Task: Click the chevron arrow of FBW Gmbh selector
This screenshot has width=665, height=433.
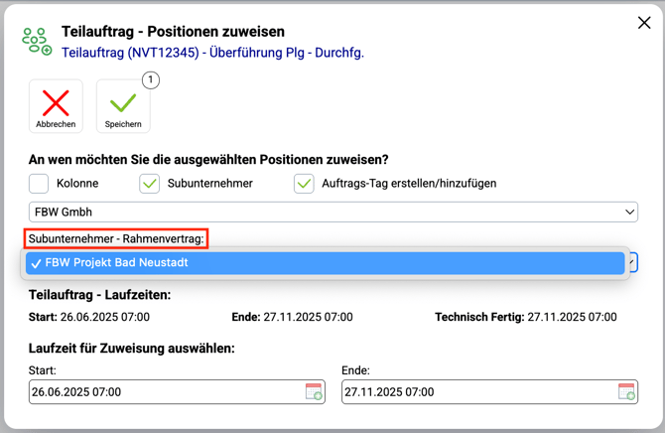Action: point(629,212)
